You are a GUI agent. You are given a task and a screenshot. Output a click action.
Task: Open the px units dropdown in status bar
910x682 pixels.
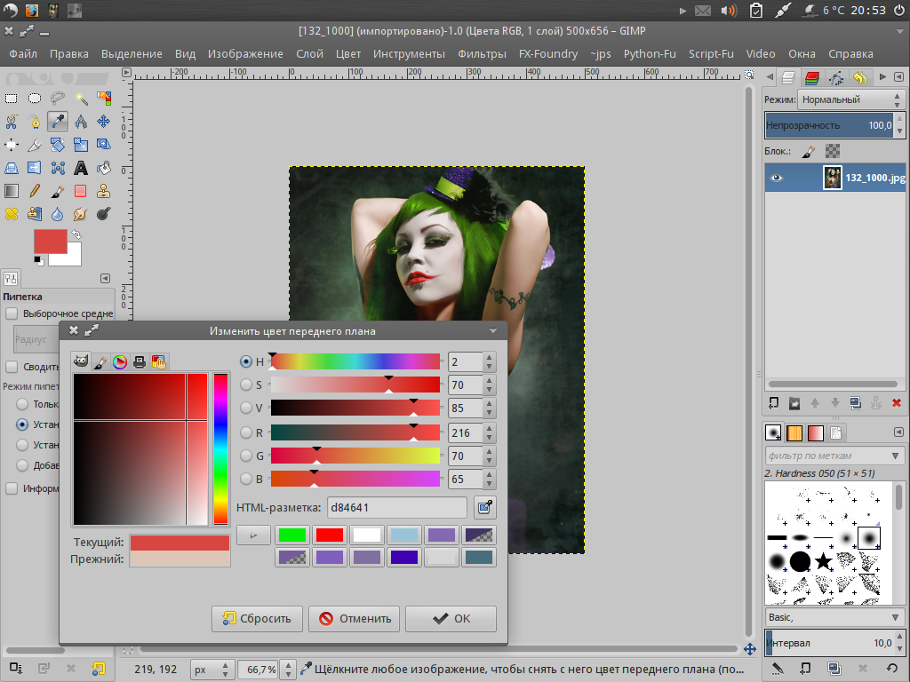[x=213, y=670]
